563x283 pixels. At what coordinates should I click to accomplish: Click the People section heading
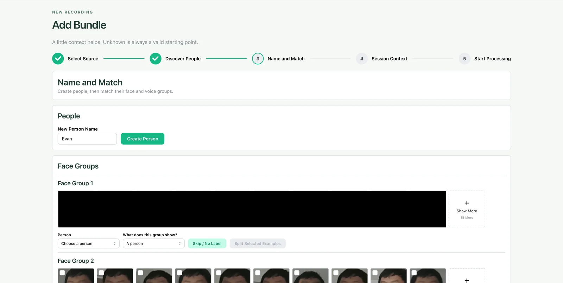click(69, 116)
